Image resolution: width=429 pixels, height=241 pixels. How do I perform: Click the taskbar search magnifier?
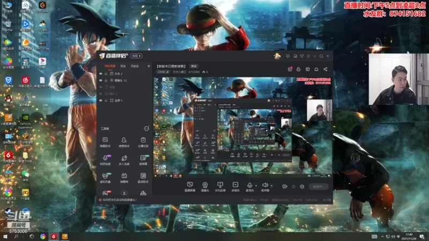click(x=16, y=237)
